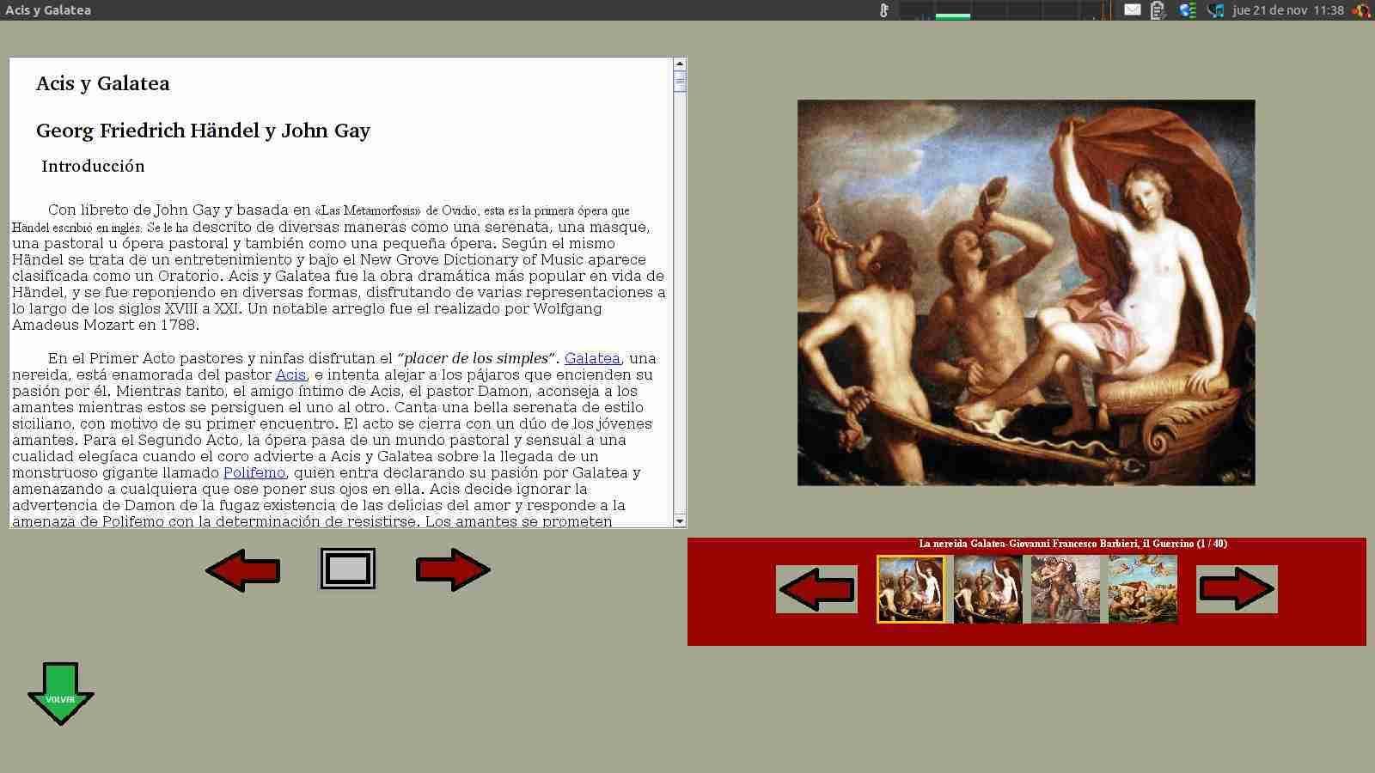1375x773 pixels.
Task: Click the italic phrase 'placer de los simples'
Action: (476, 358)
